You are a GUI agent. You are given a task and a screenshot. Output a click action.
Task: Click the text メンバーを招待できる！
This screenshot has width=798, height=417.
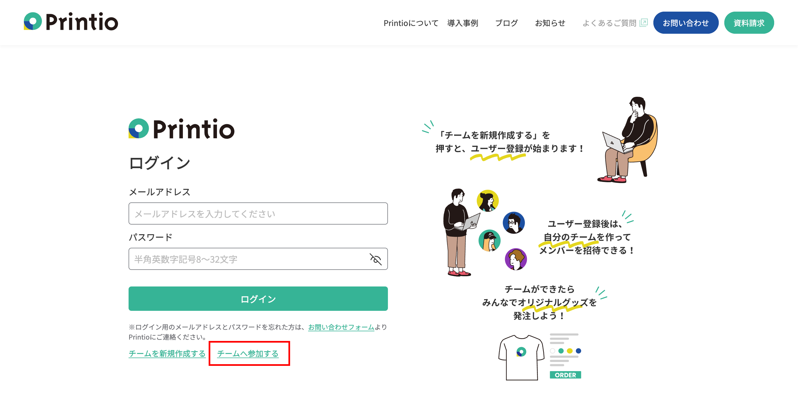point(587,250)
